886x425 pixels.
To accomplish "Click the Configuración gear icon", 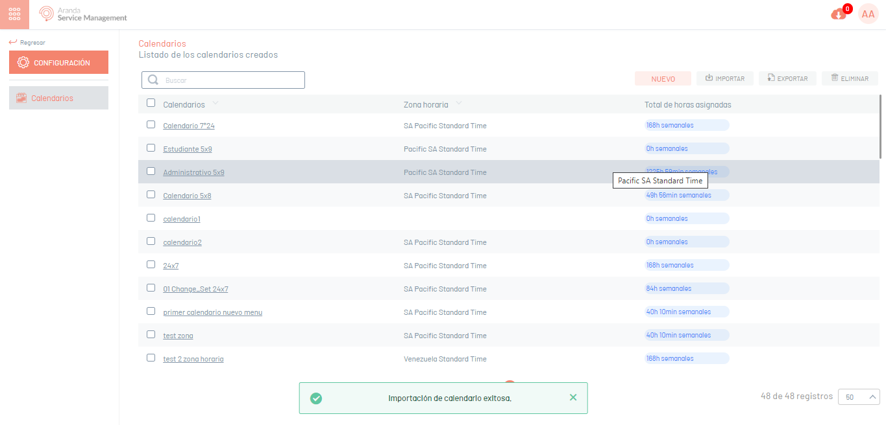I will tap(23, 63).
